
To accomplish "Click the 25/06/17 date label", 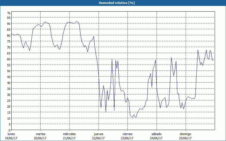I will coord(185,138).
